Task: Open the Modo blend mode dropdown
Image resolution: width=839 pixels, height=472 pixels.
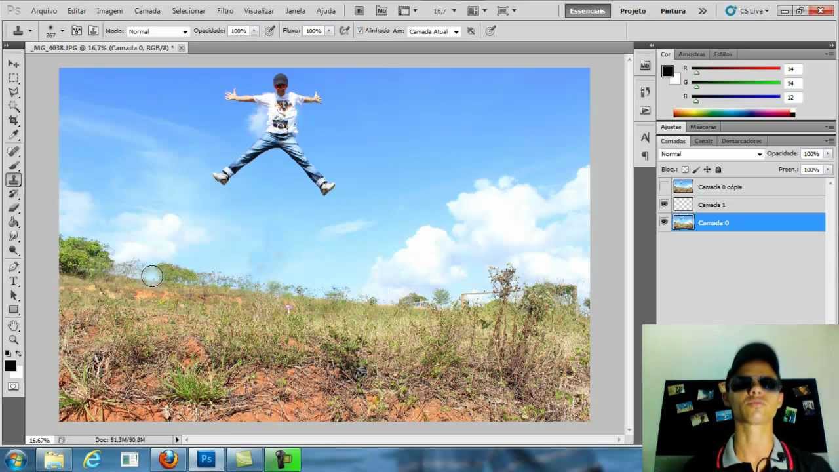Action: tap(157, 31)
